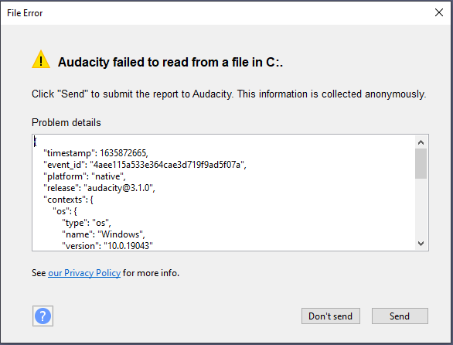Click the yellow warning triangle icon
The width and height of the screenshot is (453, 345).
(x=41, y=60)
